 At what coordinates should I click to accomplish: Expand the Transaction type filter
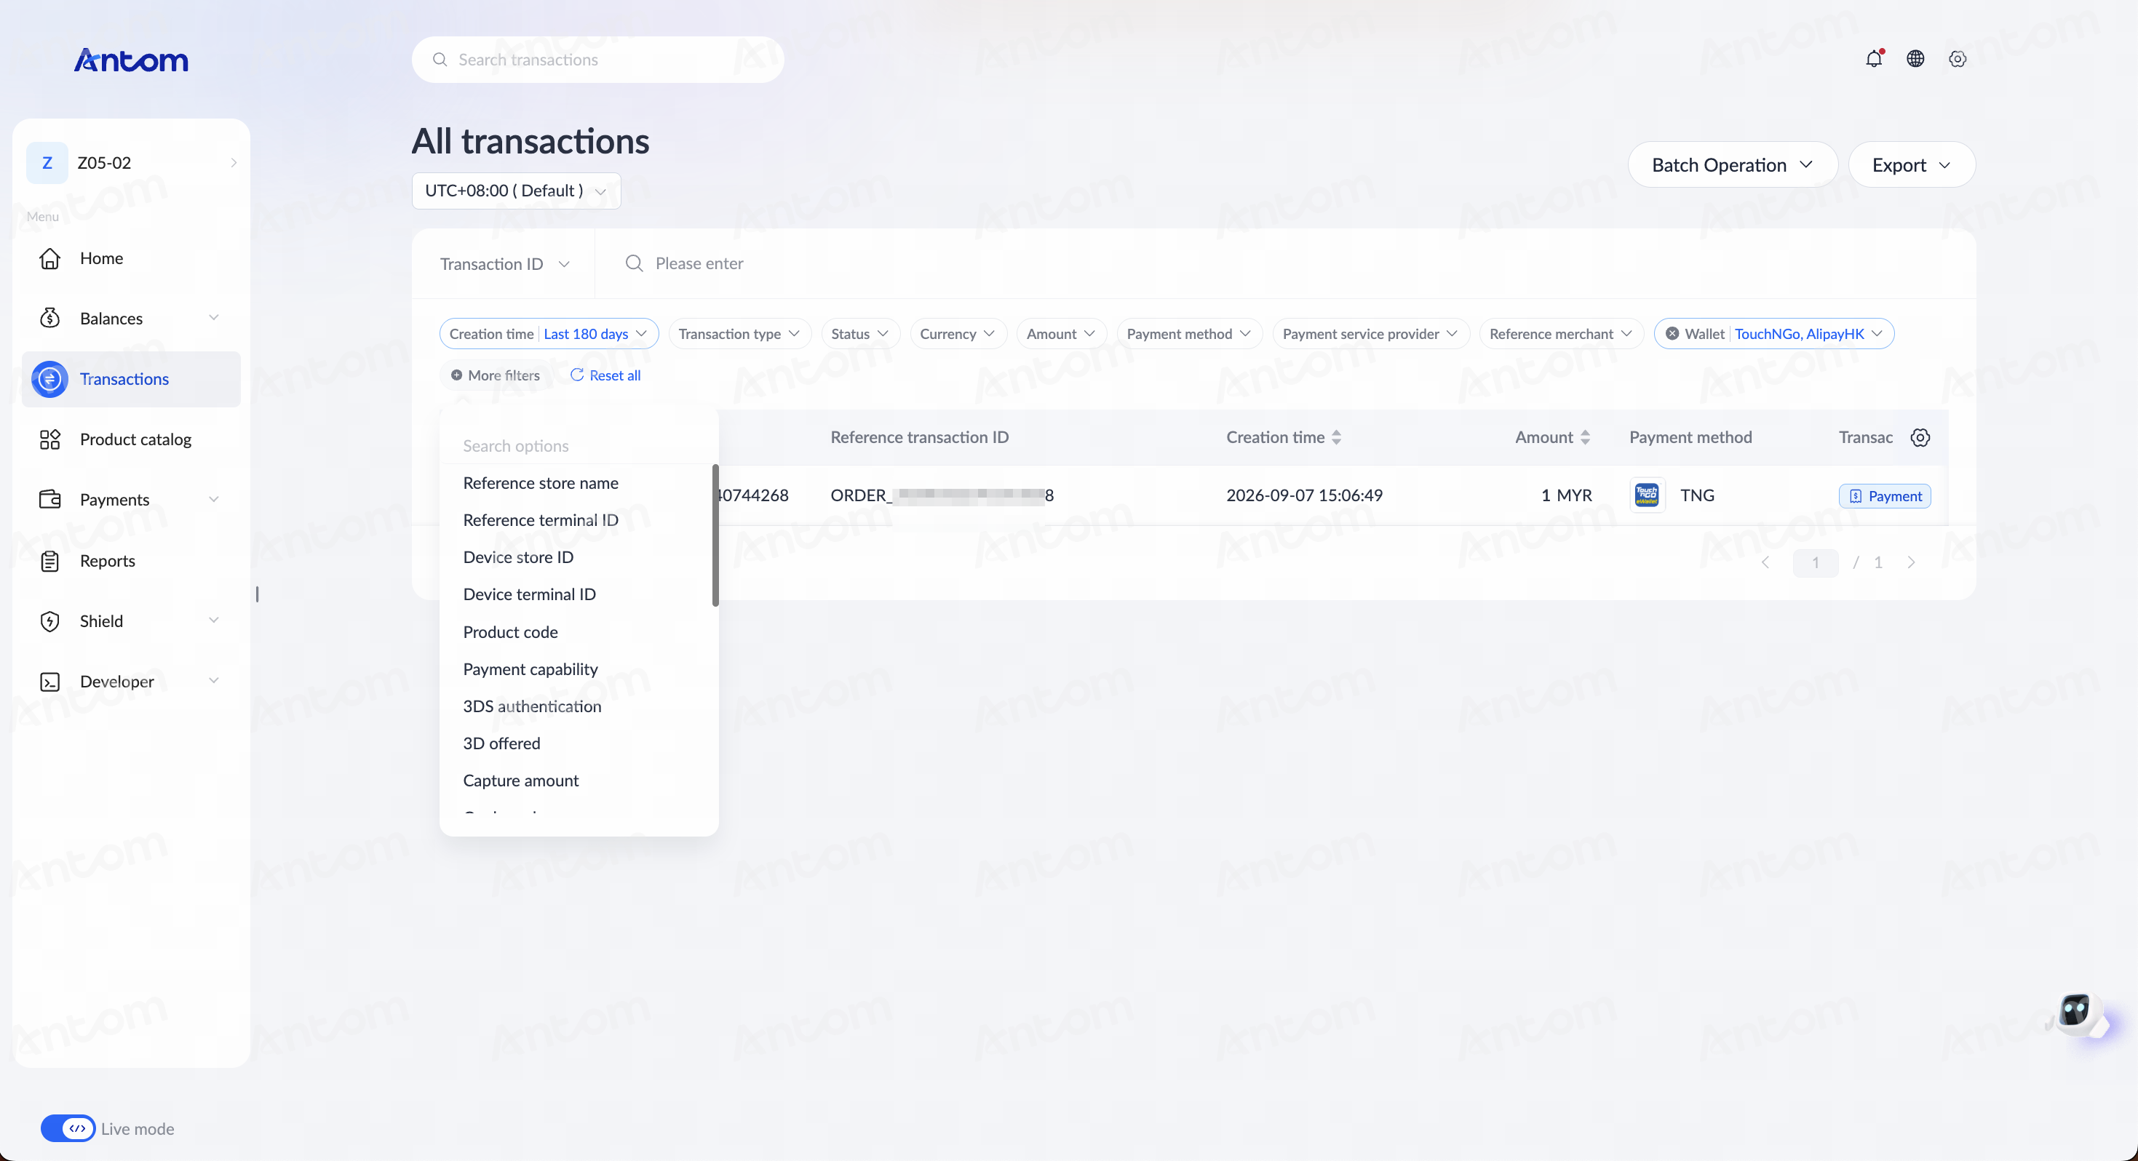click(x=739, y=334)
